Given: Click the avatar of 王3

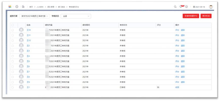Looking at the screenshot, I should pyautogui.click(x=21, y=51).
